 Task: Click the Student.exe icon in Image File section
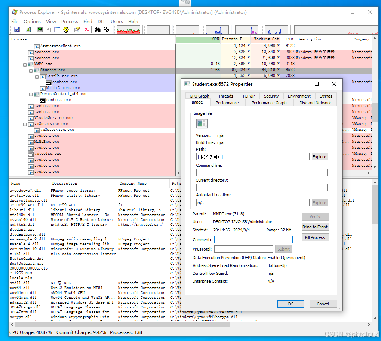pos(202,123)
